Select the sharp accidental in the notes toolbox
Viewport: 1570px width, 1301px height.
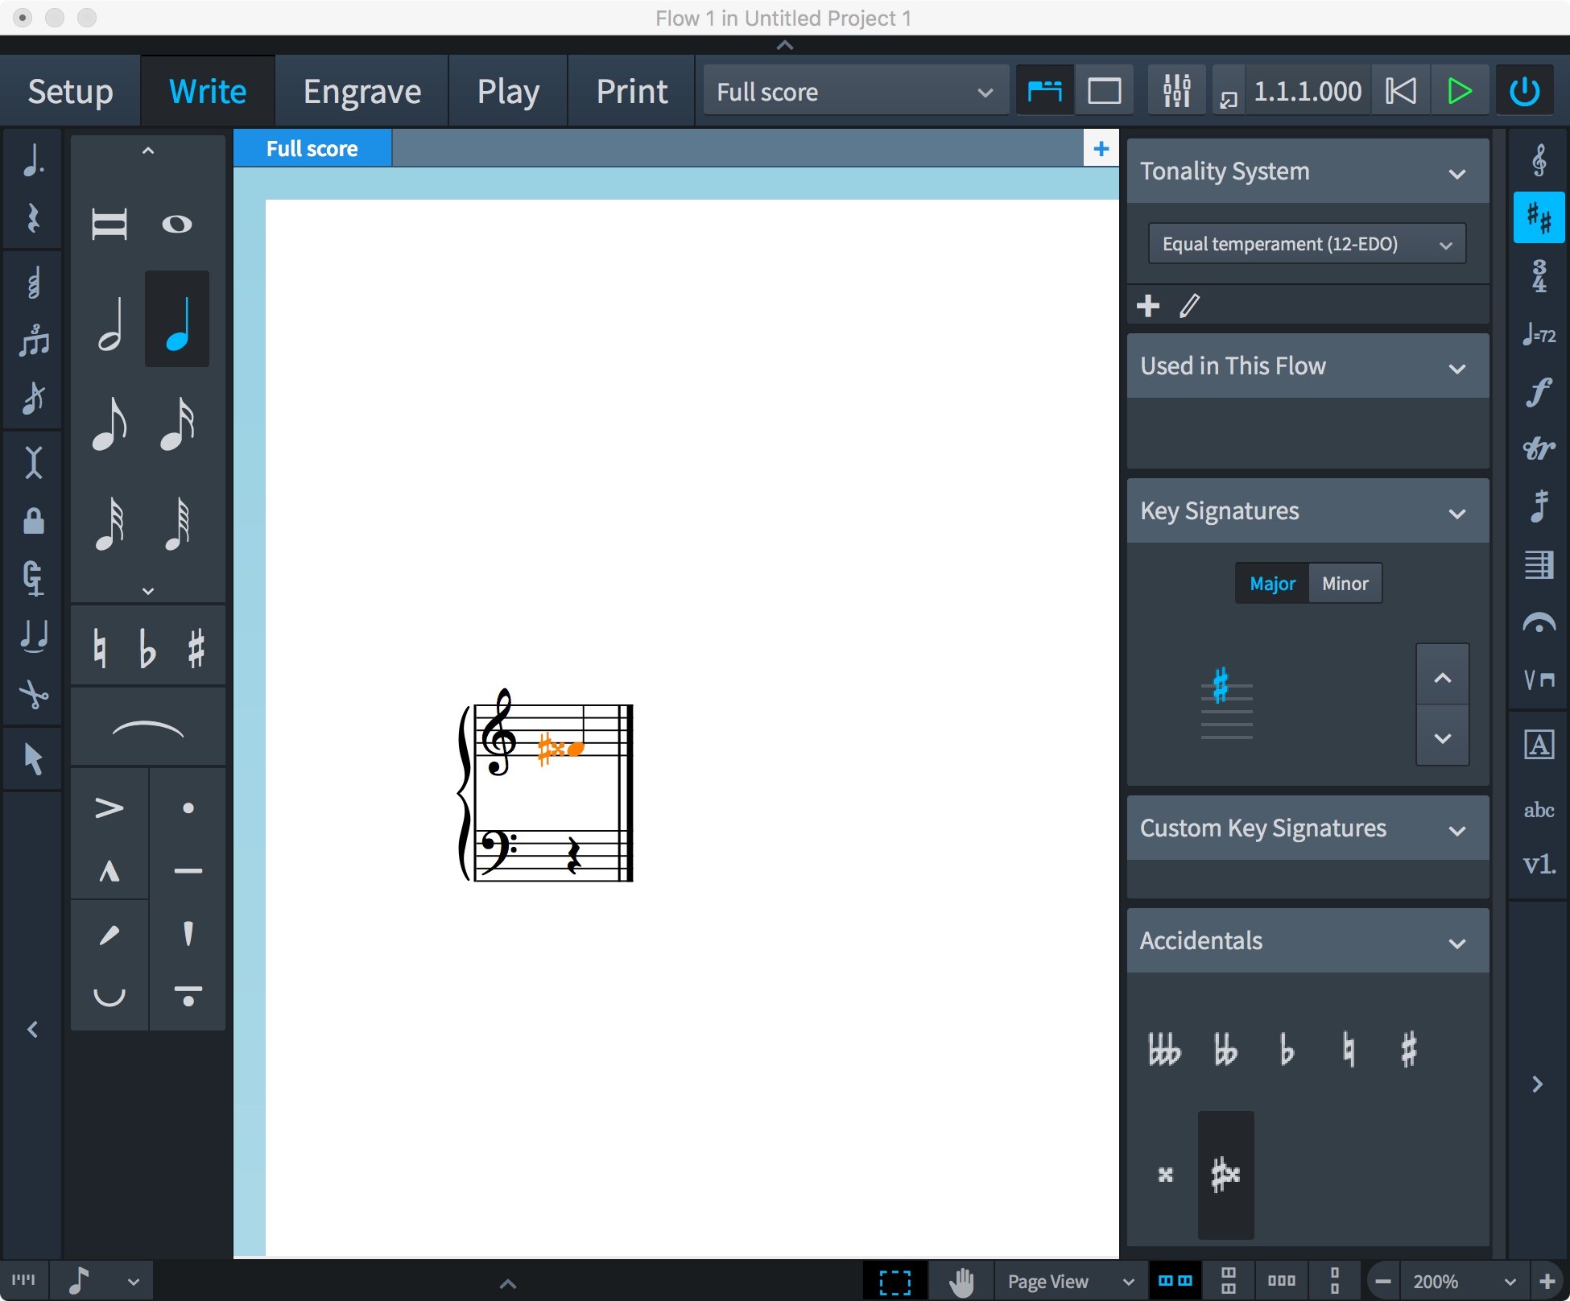coord(197,647)
